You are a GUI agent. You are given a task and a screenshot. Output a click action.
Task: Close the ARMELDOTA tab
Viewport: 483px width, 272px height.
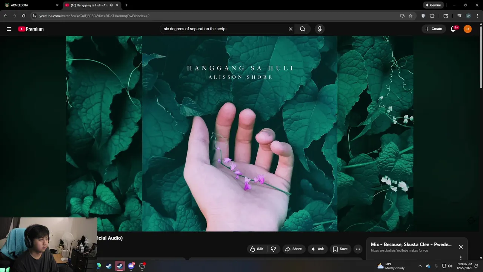57,5
